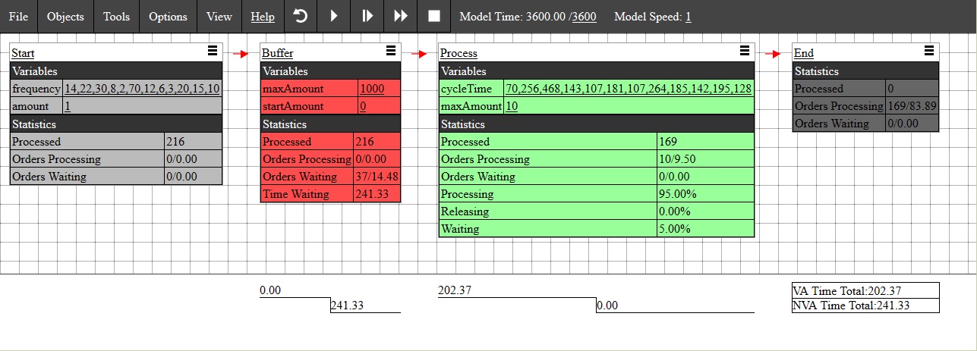Image resolution: width=977 pixels, height=351 pixels.
Task: Open the Start block hamburger menu
Action: click(213, 51)
